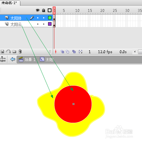This screenshot has height=142, width=142.
Task: Open modify onion markers menu
Action: coord(81,52)
